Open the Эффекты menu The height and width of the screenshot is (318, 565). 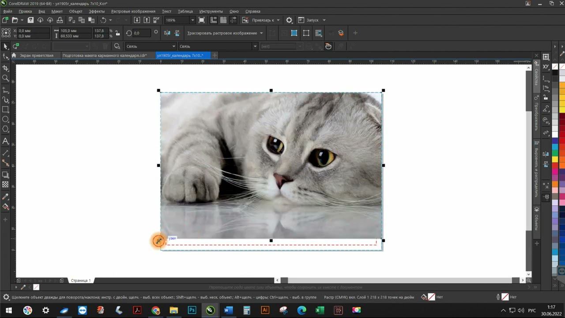click(97, 11)
